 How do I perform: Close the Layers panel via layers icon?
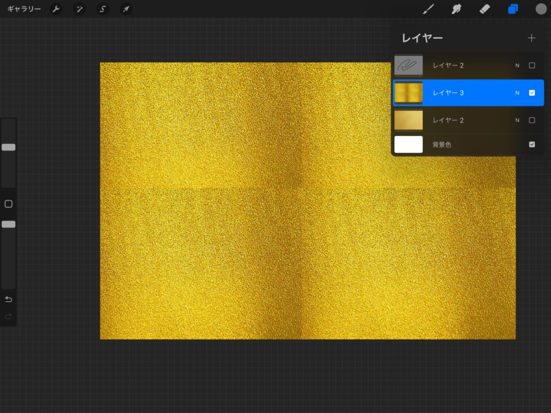[513, 9]
